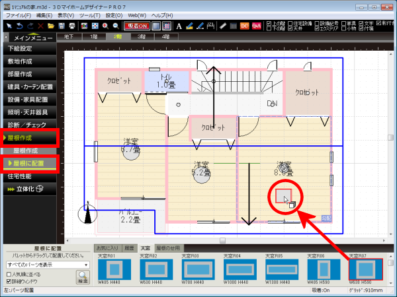Click the red delete X icon
This screenshot has height=297, width=397.
(40, 26)
